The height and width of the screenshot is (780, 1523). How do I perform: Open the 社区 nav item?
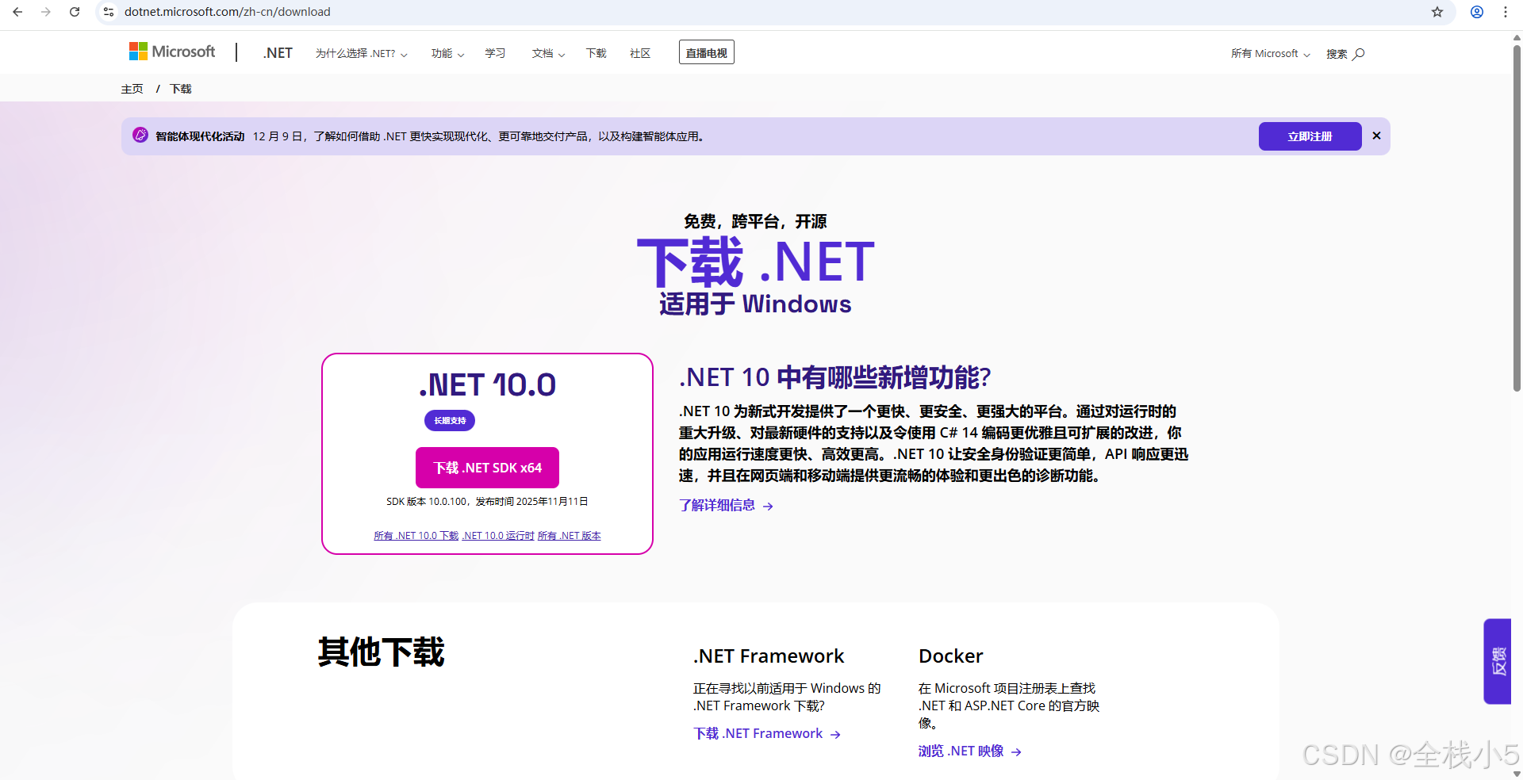point(640,53)
